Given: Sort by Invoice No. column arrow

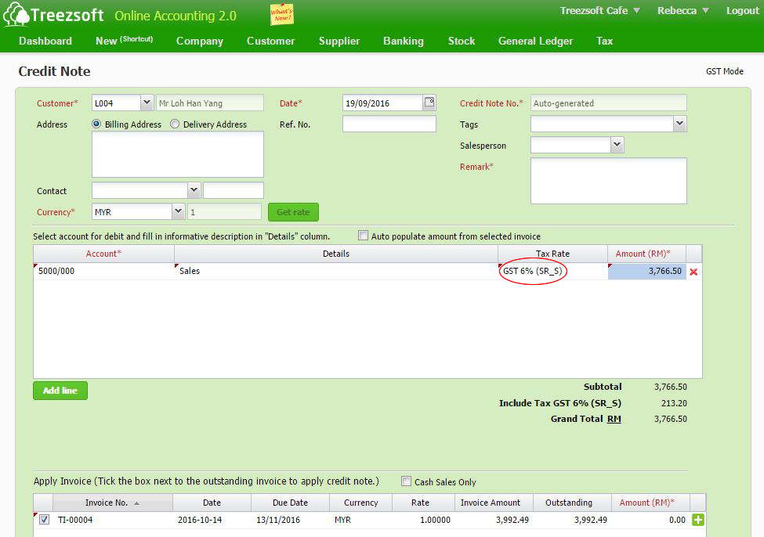Looking at the screenshot, I should pos(137,503).
